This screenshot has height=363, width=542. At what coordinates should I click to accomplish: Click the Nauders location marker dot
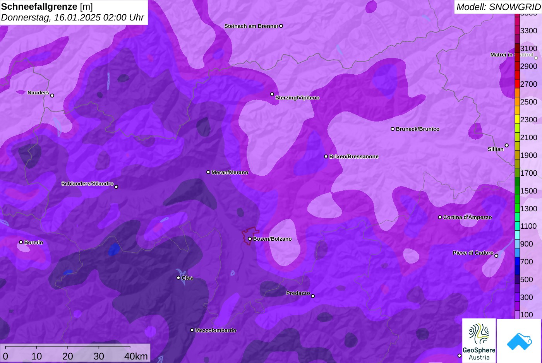(52, 96)
